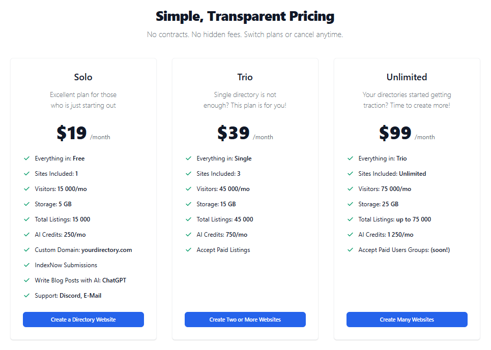Click checkmark beside Sites Included: Unlimited
This screenshot has width=491, height=350.
(x=350, y=174)
